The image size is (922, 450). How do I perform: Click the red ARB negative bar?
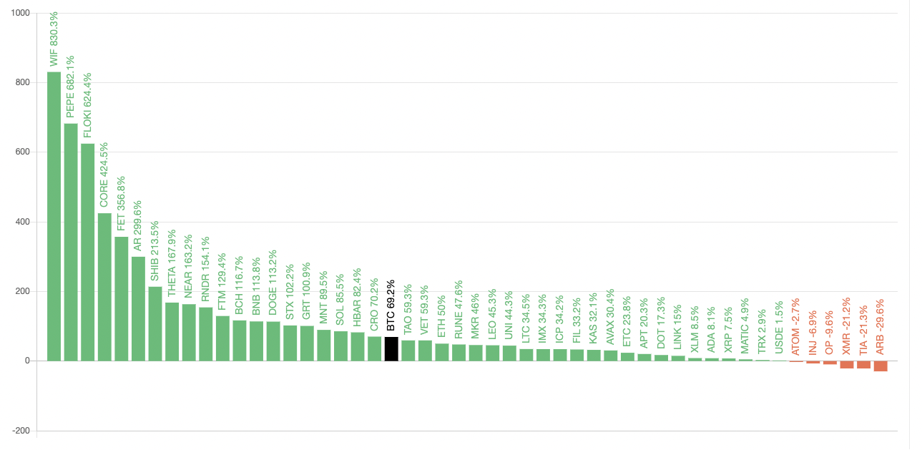881,366
